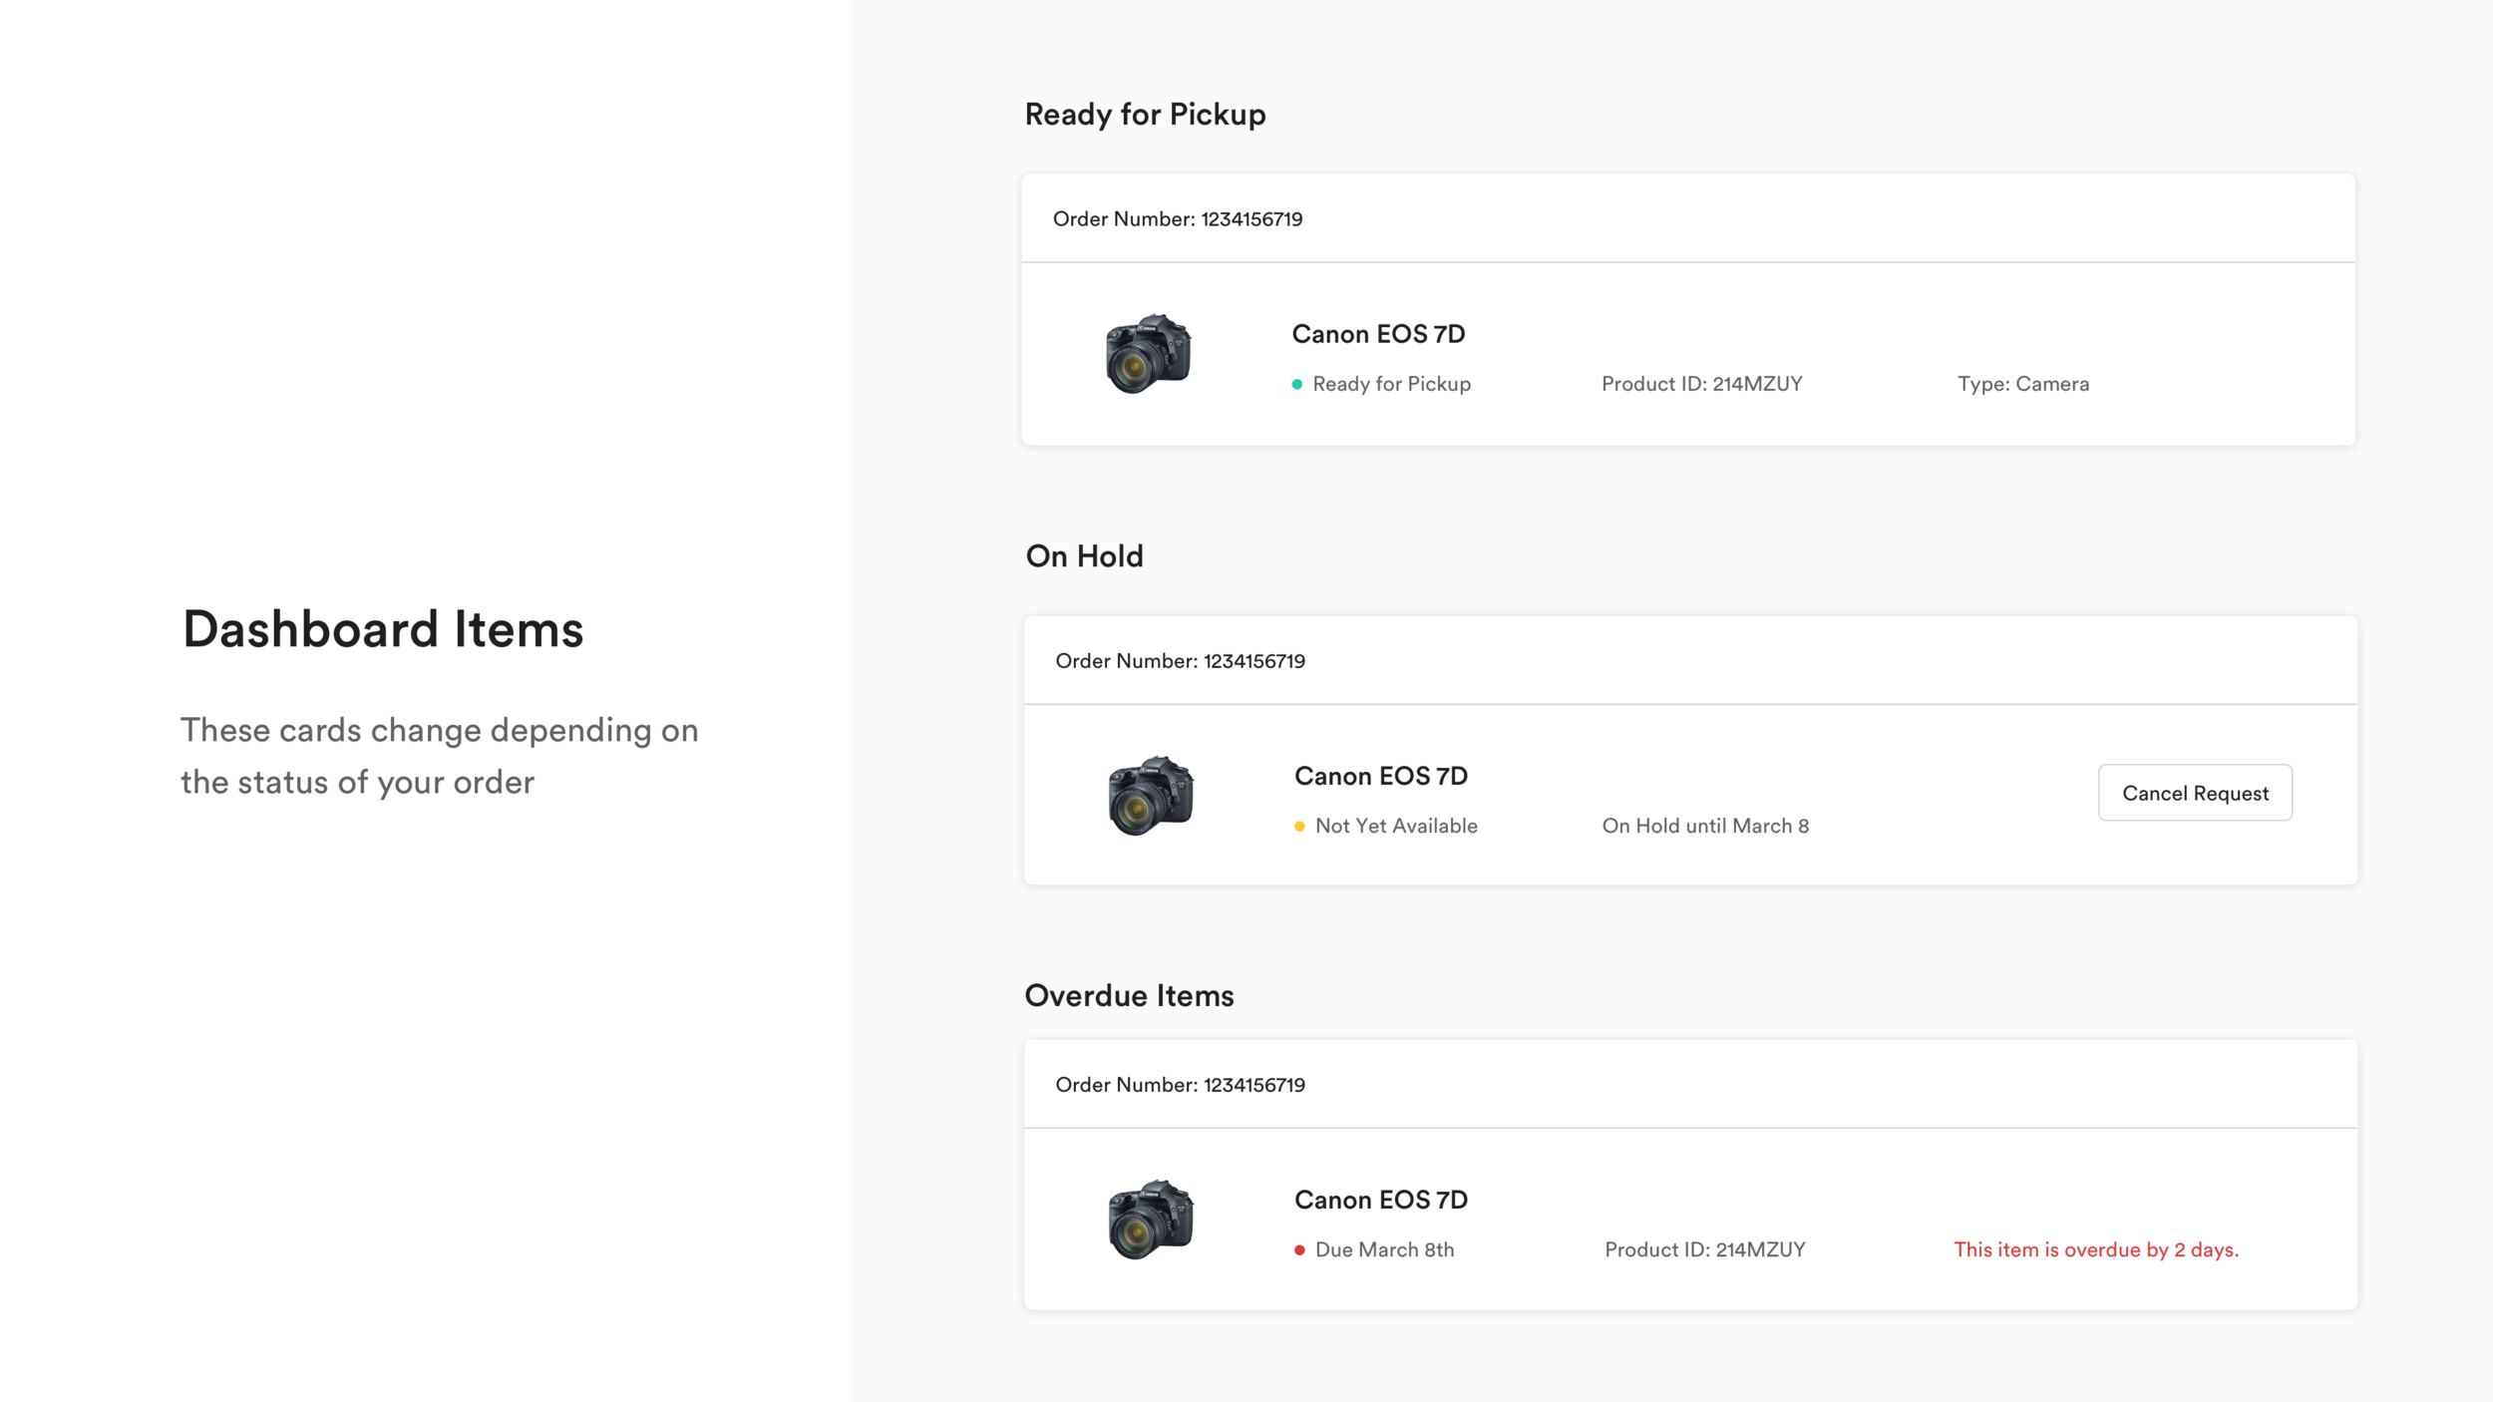
Task: Click Order Number in Overdue Items card
Action: pos(1181,1085)
